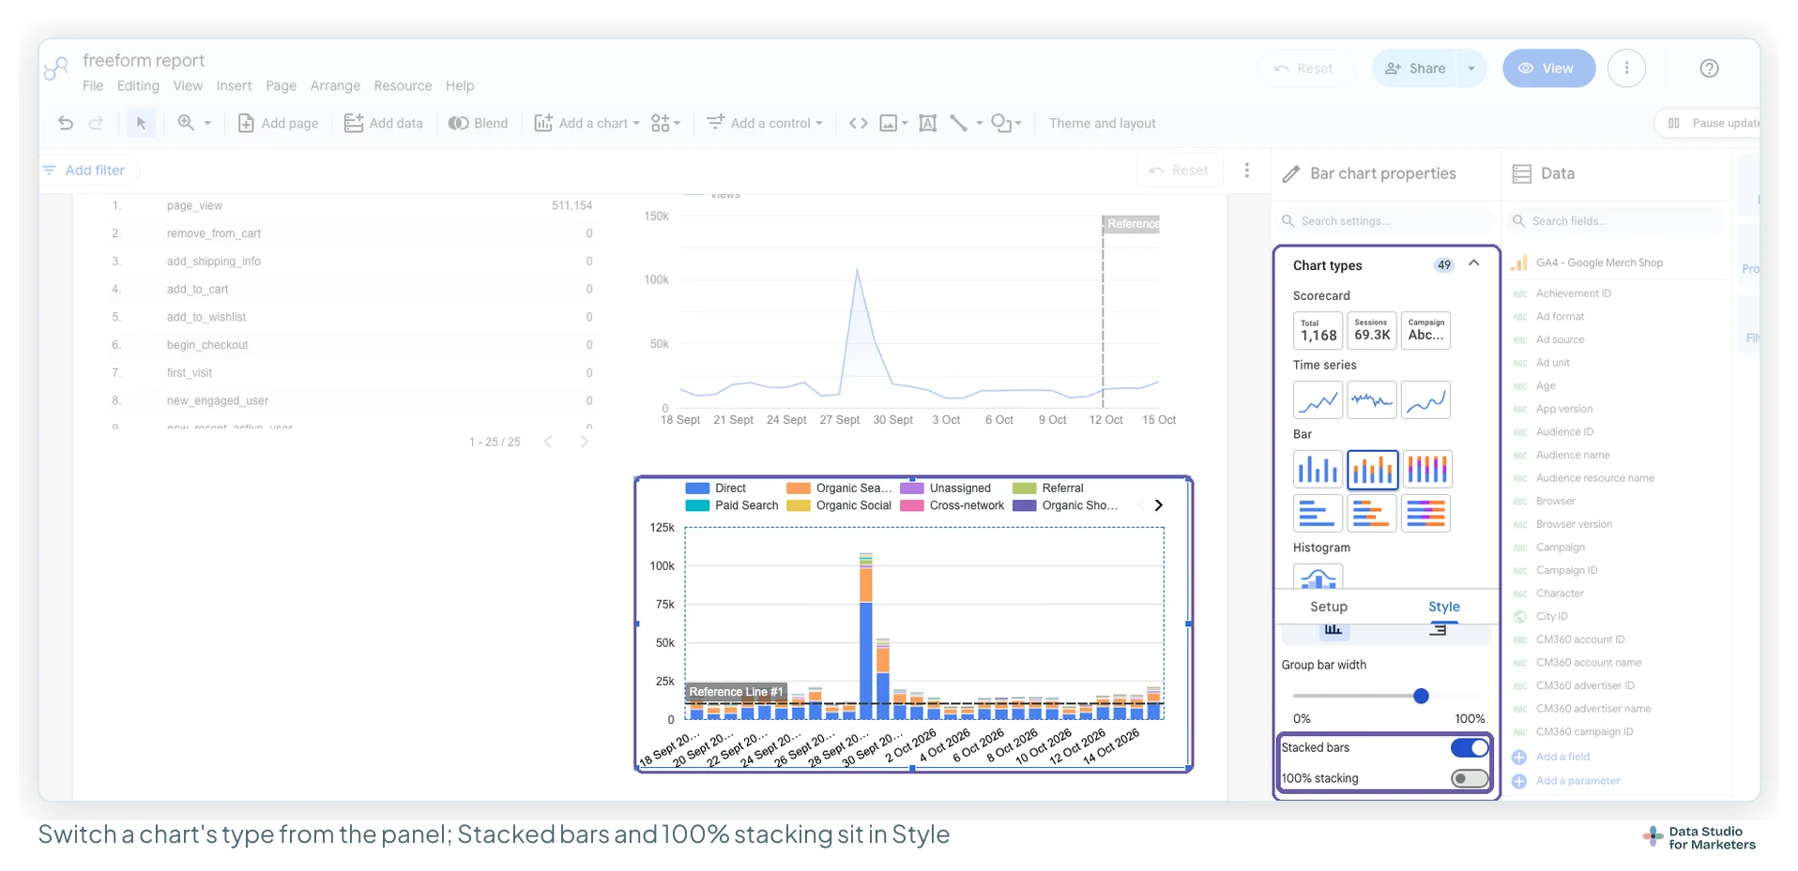The width and height of the screenshot is (1798, 871).
Task: Open the three-dot more options menu beside View
Action: 1626,68
